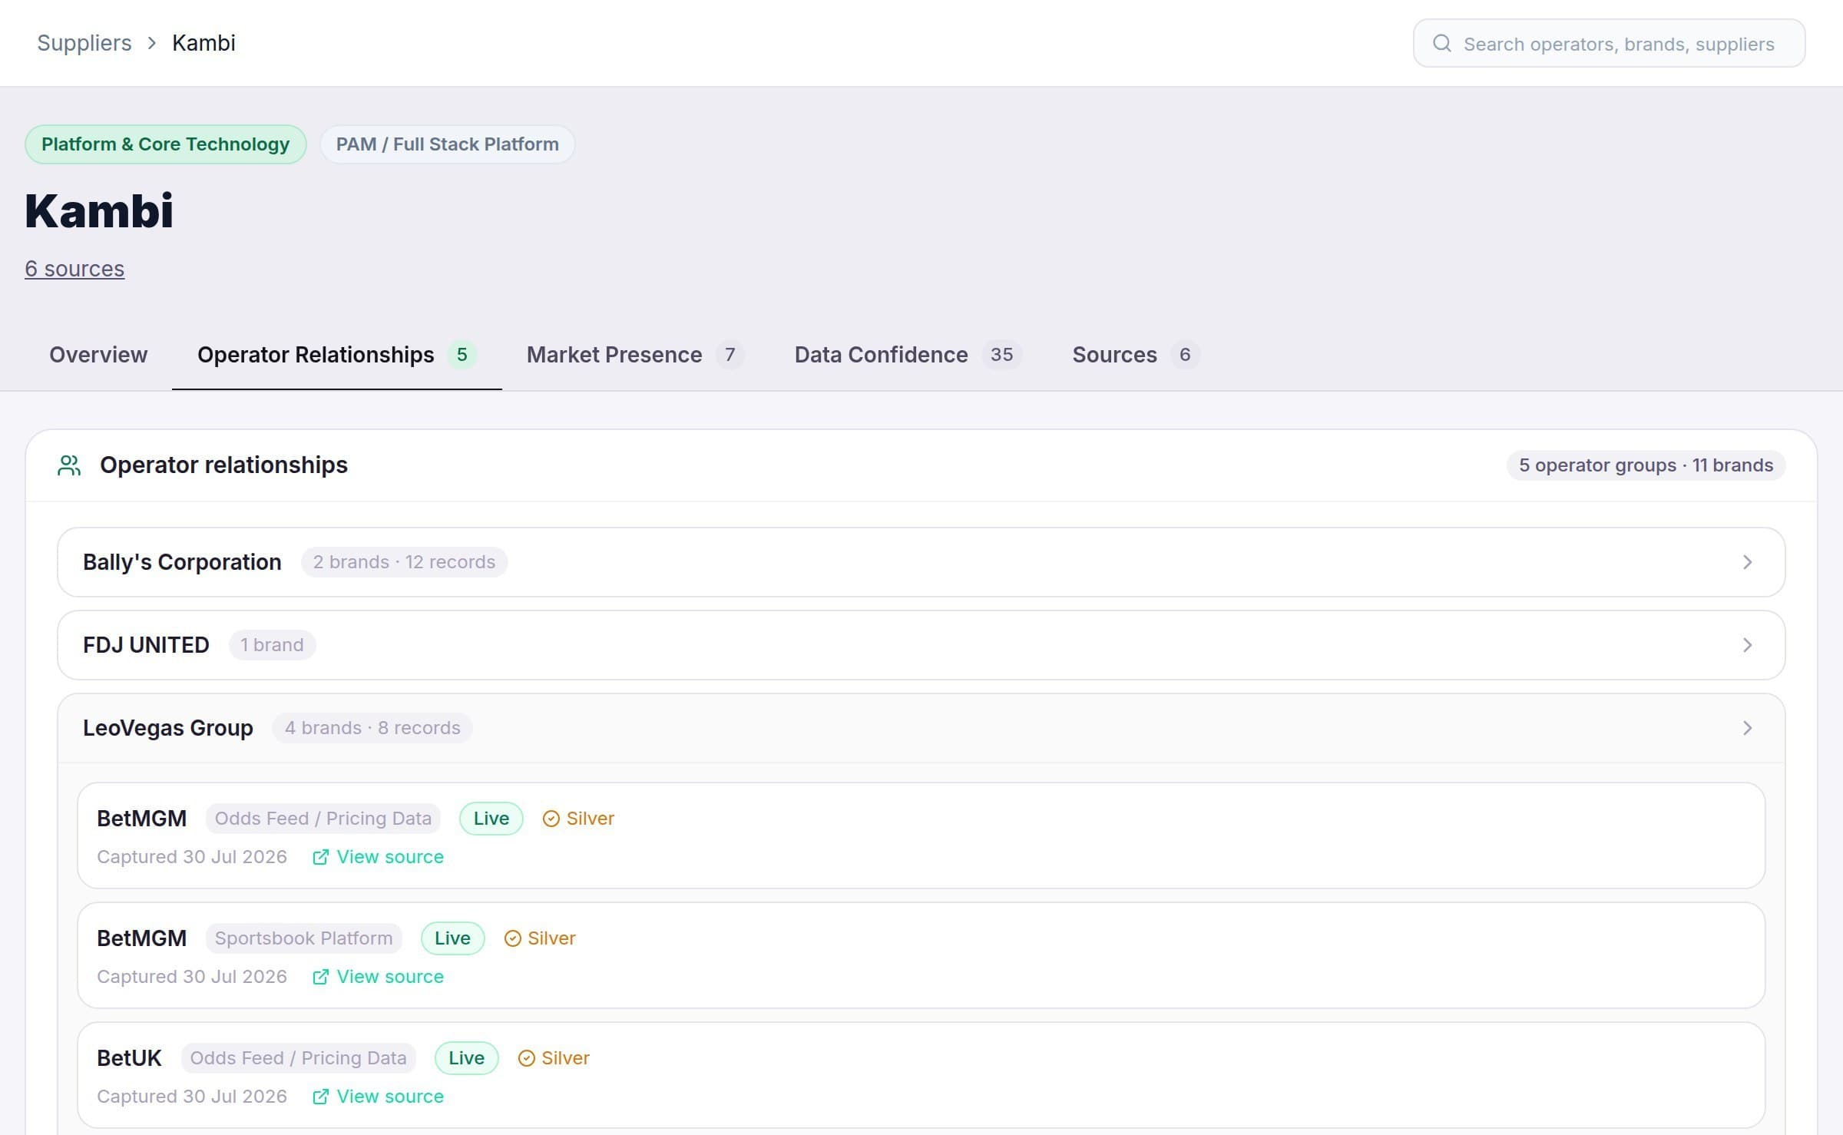Click the Operator relationships people icon
Image resolution: width=1843 pixels, height=1135 pixels.
(x=69, y=465)
